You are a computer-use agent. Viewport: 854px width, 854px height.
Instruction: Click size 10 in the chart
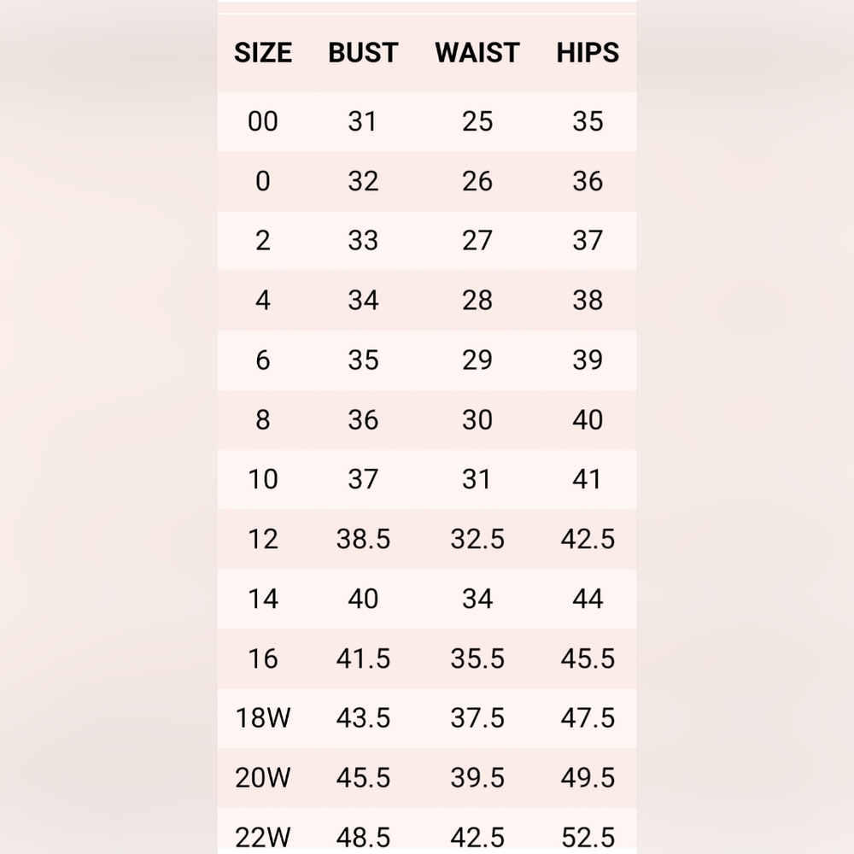263,480
